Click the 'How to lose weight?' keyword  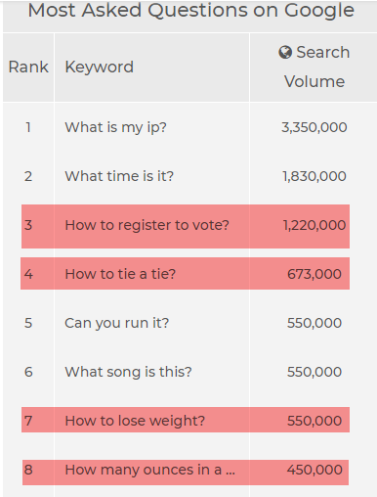coord(135,421)
